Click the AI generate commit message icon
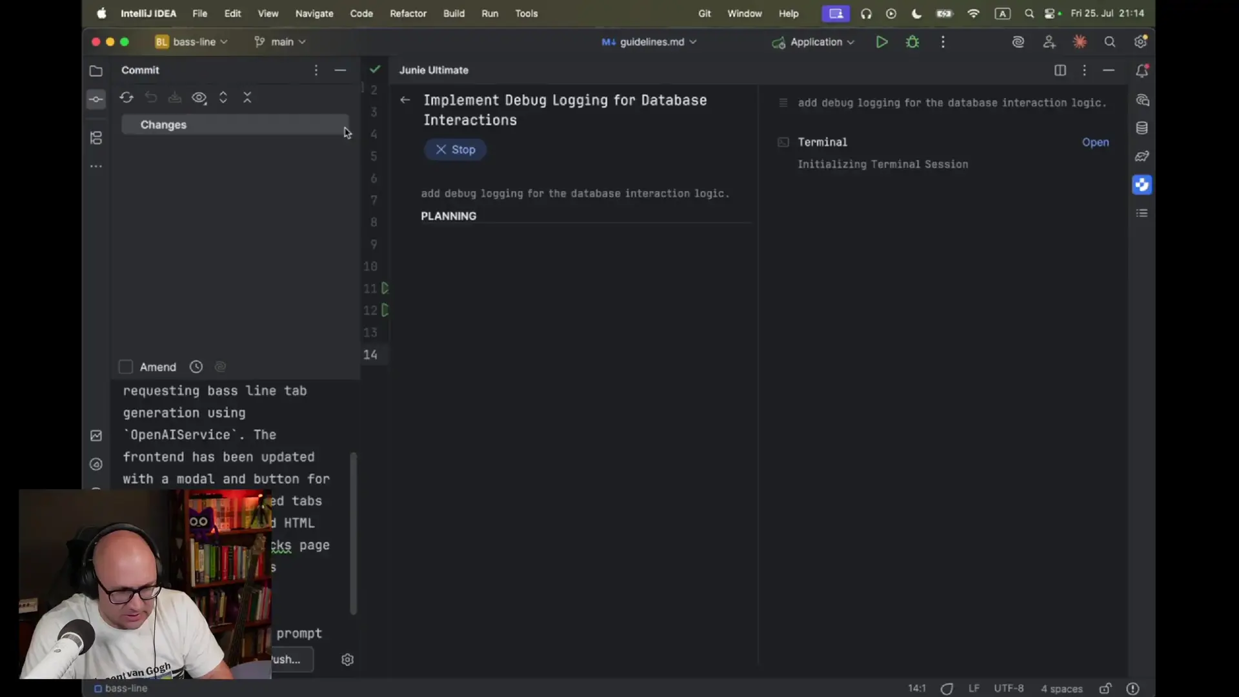The width and height of the screenshot is (1239, 697). tap(220, 367)
